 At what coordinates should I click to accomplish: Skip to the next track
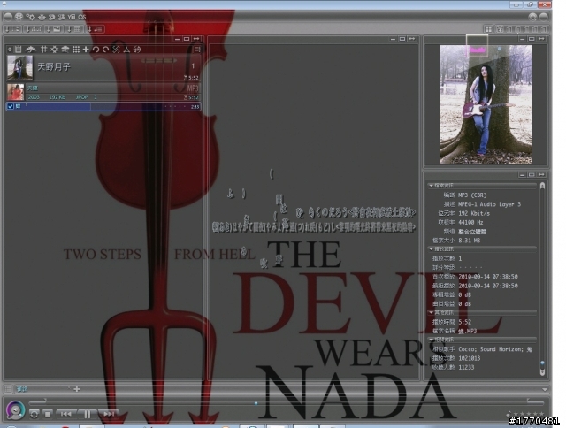click(x=109, y=414)
